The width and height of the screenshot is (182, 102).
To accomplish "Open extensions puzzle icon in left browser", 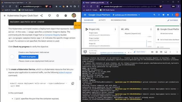I will (67, 7).
